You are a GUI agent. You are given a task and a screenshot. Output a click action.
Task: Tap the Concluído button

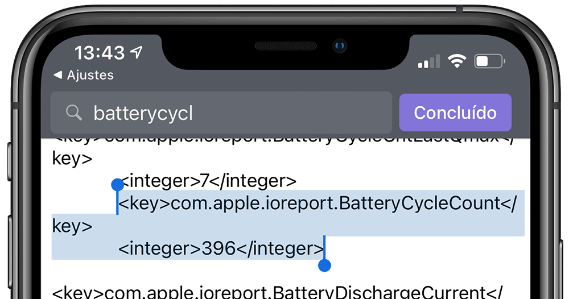[455, 113]
